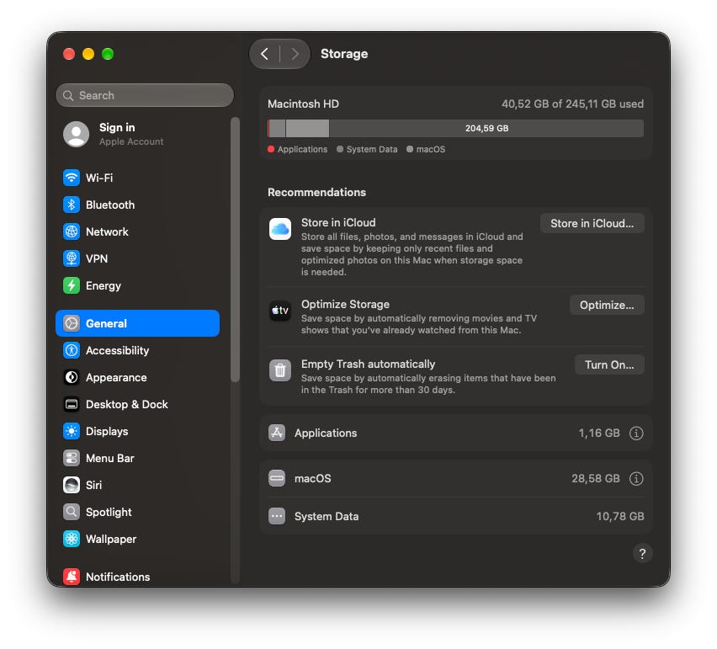Click the "40,52 GB of 245,11 GB used" text

[572, 104]
